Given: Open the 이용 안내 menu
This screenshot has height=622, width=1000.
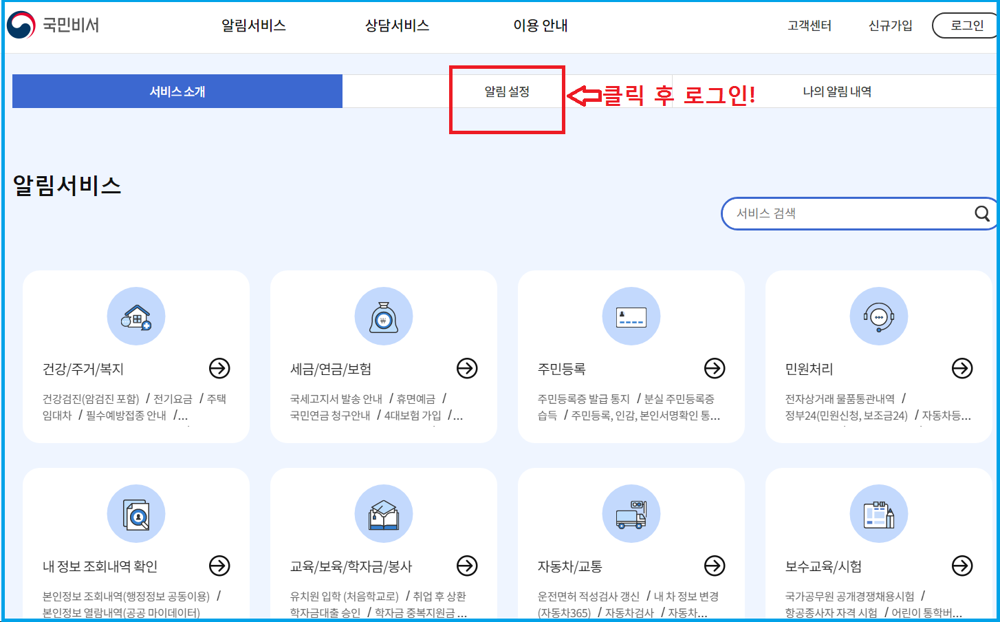Looking at the screenshot, I should (540, 25).
